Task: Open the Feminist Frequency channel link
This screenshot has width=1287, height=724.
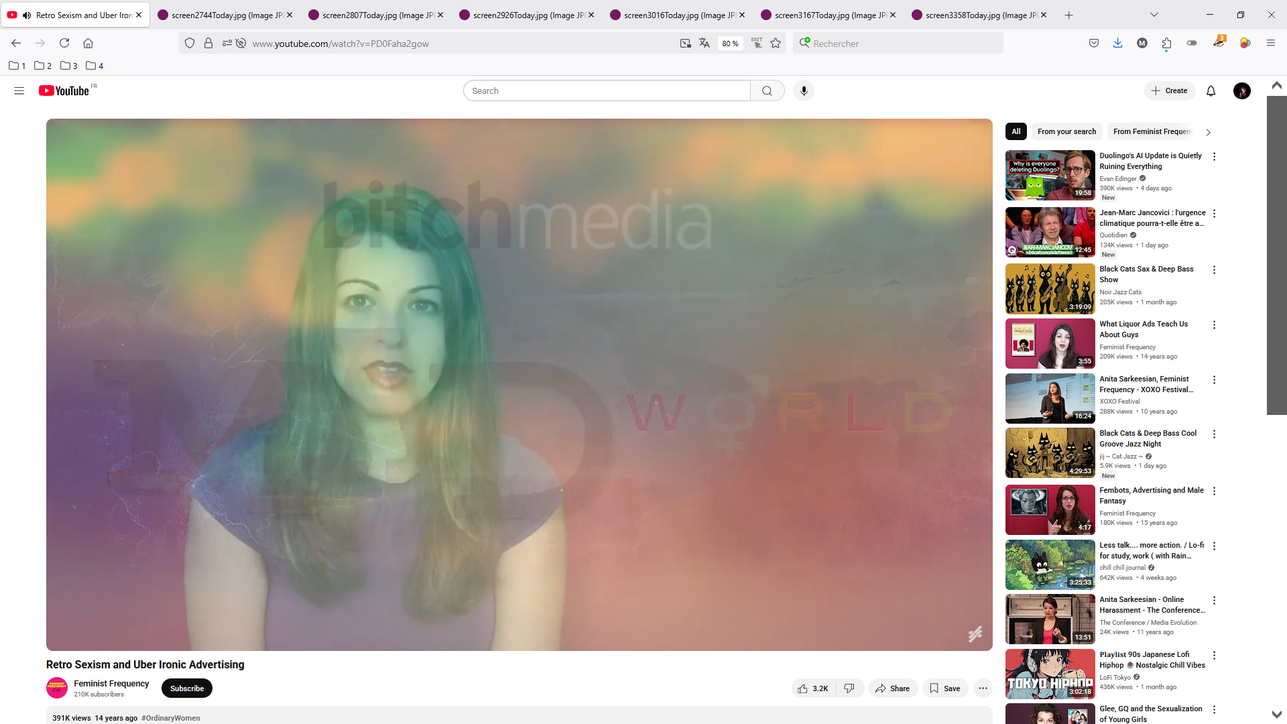Action: click(111, 683)
